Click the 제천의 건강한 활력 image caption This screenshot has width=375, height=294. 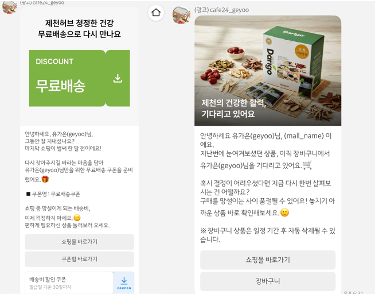pyautogui.click(x=233, y=108)
